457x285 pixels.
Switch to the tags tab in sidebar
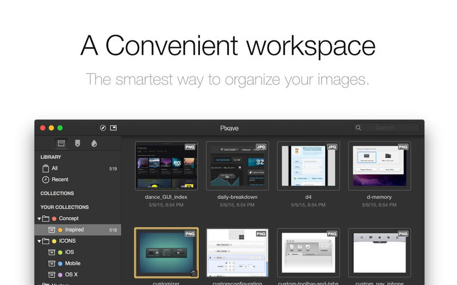coord(77,143)
